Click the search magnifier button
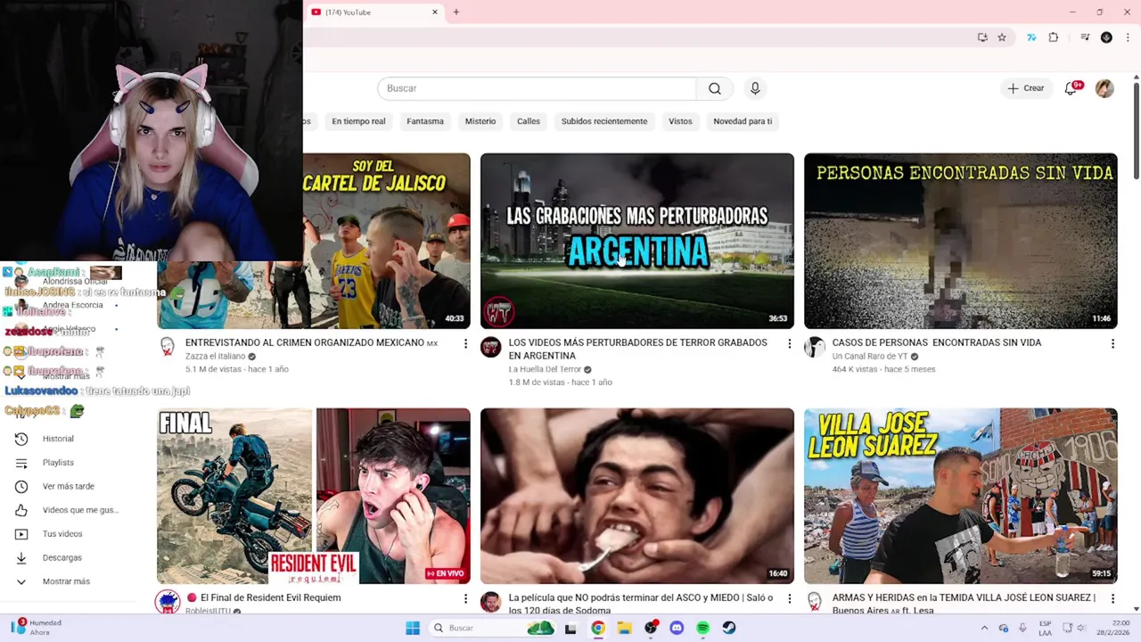Viewport: 1141px width, 642px height. 714,88
